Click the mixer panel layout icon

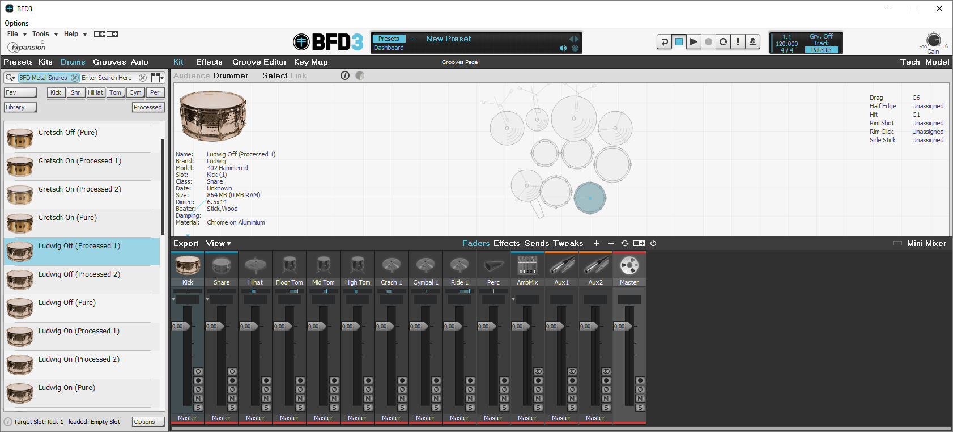tap(639, 243)
